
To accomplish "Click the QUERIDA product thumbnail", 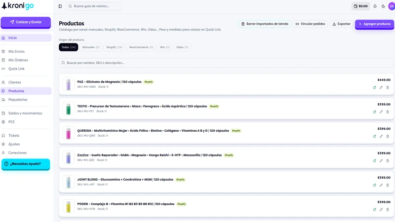I will (x=68, y=133).
